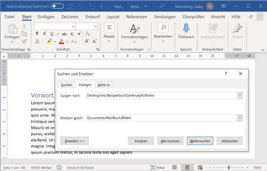Apply red font color
Image resolution: width=267 pixels, height=171 pixels.
tap(62, 41)
